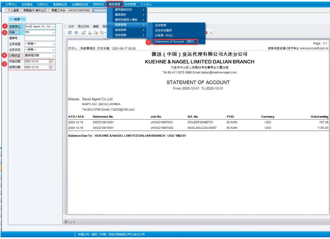
Task: Click the page setup document icon
Action: pos(96,33)
